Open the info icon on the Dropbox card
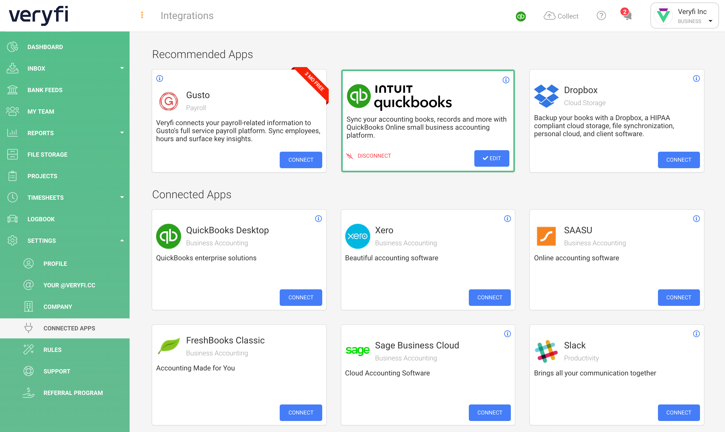The image size is (725, 432). 696,78
